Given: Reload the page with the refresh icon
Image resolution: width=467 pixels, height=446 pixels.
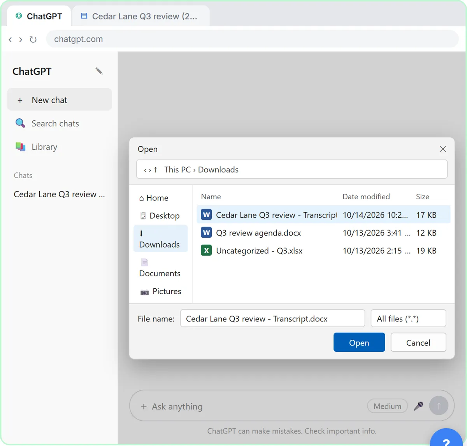Looking at the screenshot, I should click(x=33, y=39).
